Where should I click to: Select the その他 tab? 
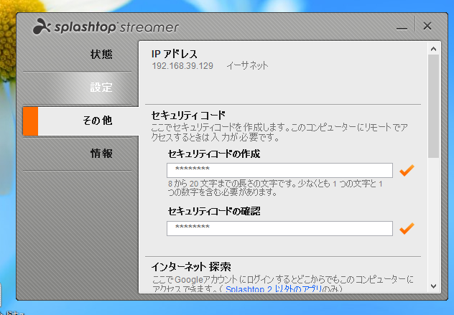81,121
